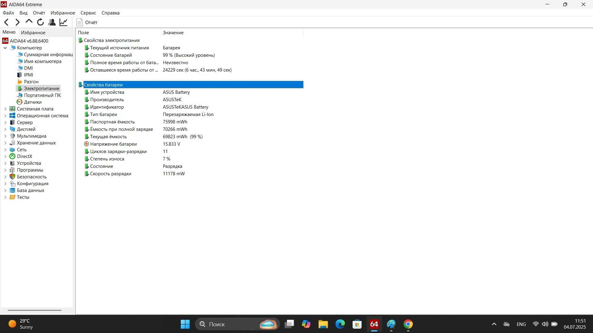This screenshot has width=593, height=333.
Task: Open Google Chrome from taskbar
Action: pos(408,324)
